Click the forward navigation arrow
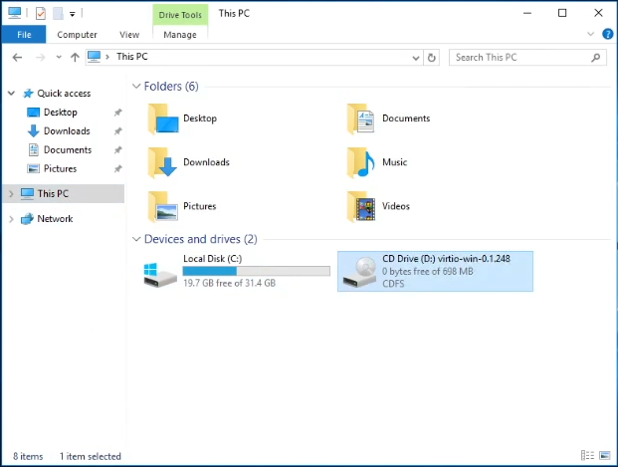This screenshot has width=618, height=467. coord(40,58)
